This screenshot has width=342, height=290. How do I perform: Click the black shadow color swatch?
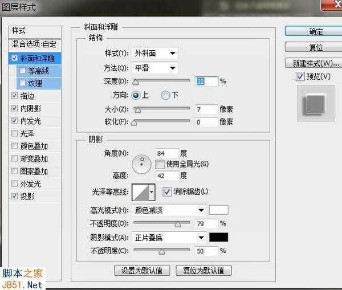219,237
